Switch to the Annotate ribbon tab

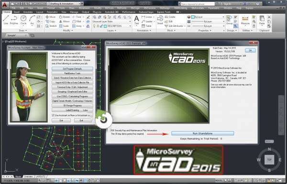pyautogui.click(x=28, y=12)
